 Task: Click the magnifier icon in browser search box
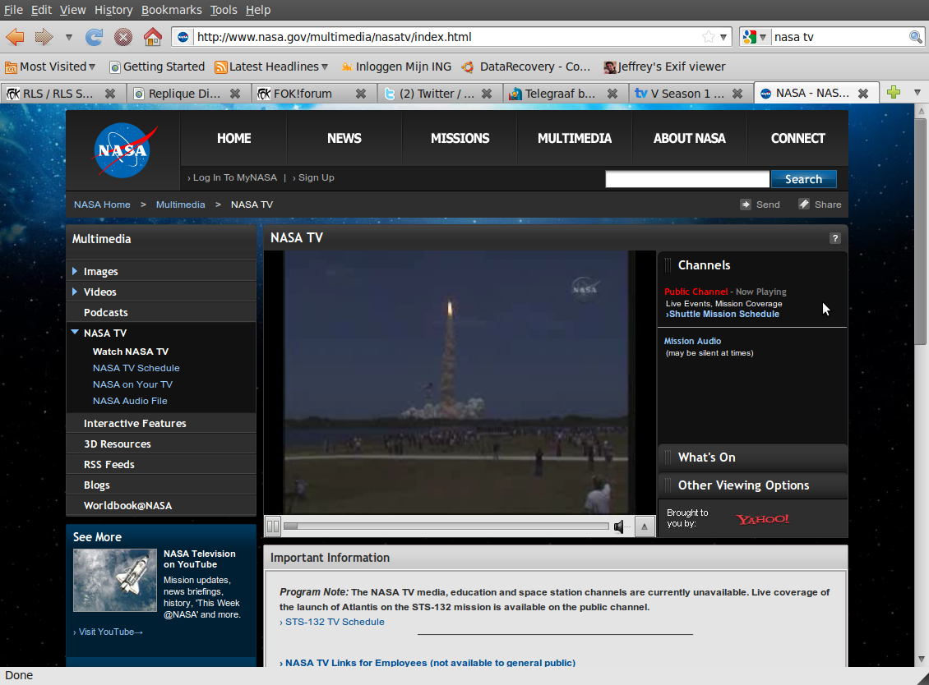(x=915, y=37)
